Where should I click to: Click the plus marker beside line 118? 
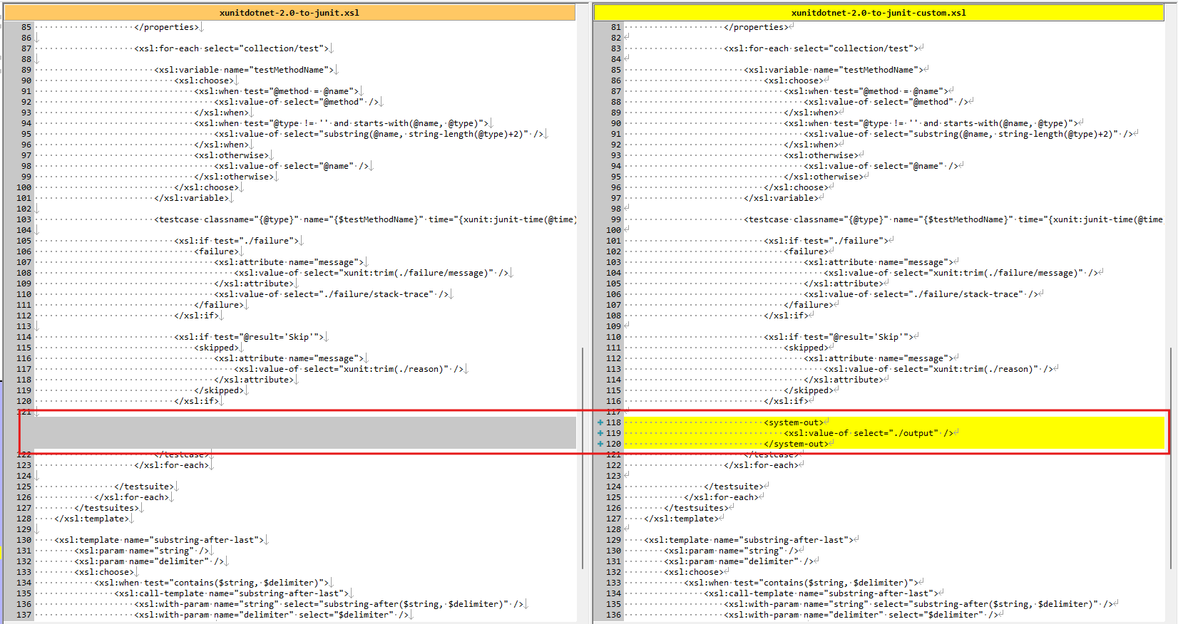pos(600,422)
